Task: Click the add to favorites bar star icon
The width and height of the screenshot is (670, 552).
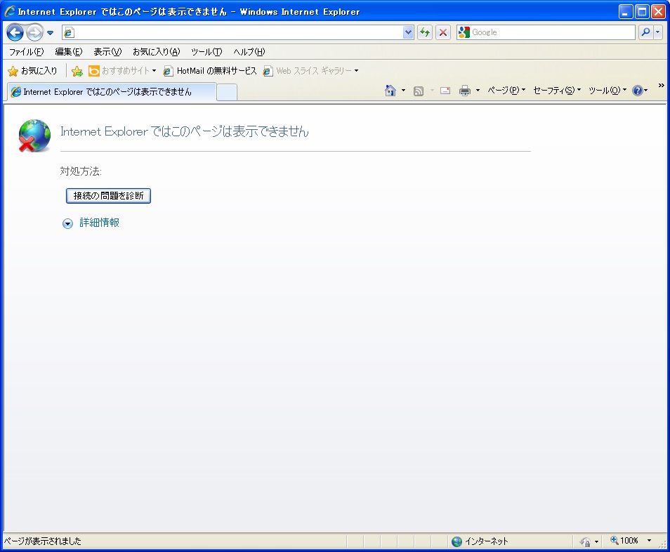Action: tap(77, 71)
